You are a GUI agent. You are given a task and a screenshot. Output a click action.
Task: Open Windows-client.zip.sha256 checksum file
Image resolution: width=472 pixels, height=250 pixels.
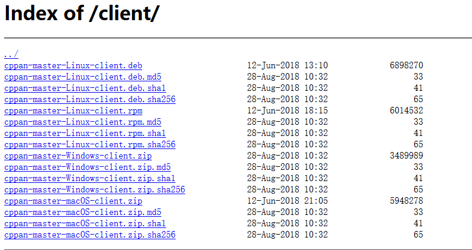click(94, 189)
